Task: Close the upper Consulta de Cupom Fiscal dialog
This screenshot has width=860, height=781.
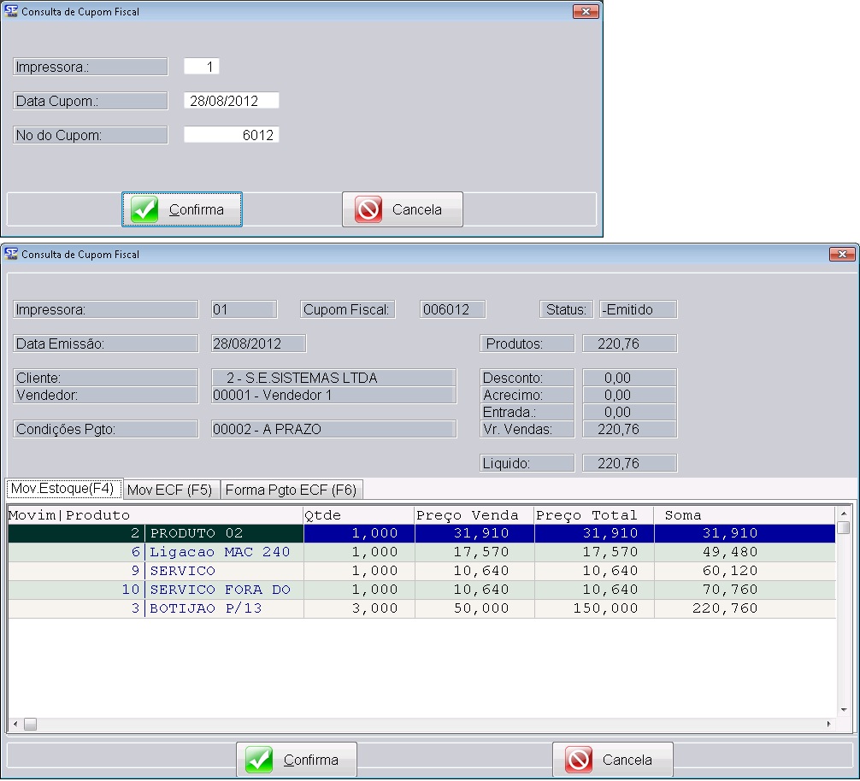Action: [586, 12]
